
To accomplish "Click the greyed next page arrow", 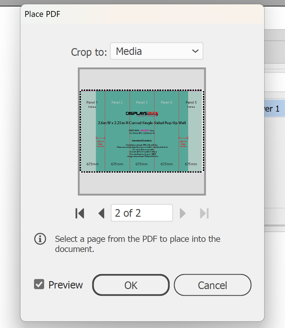I will 183,213.
